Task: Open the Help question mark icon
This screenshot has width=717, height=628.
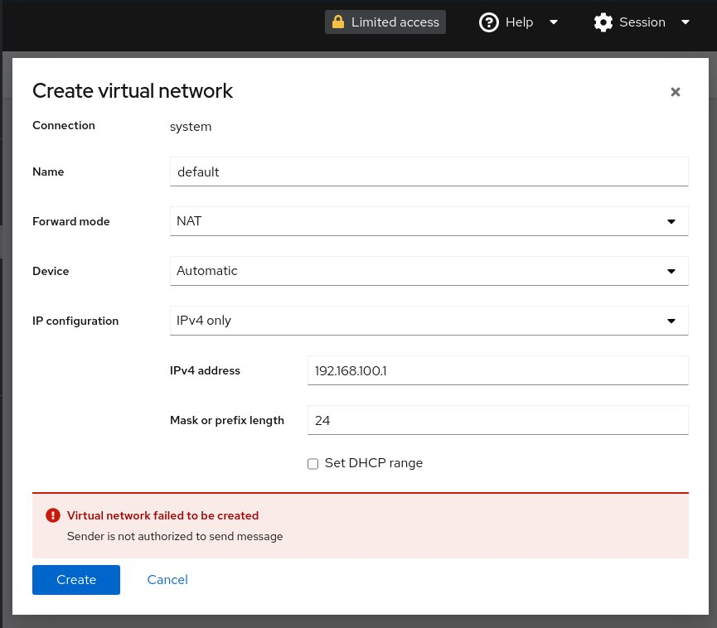Action: click(489, 22)
